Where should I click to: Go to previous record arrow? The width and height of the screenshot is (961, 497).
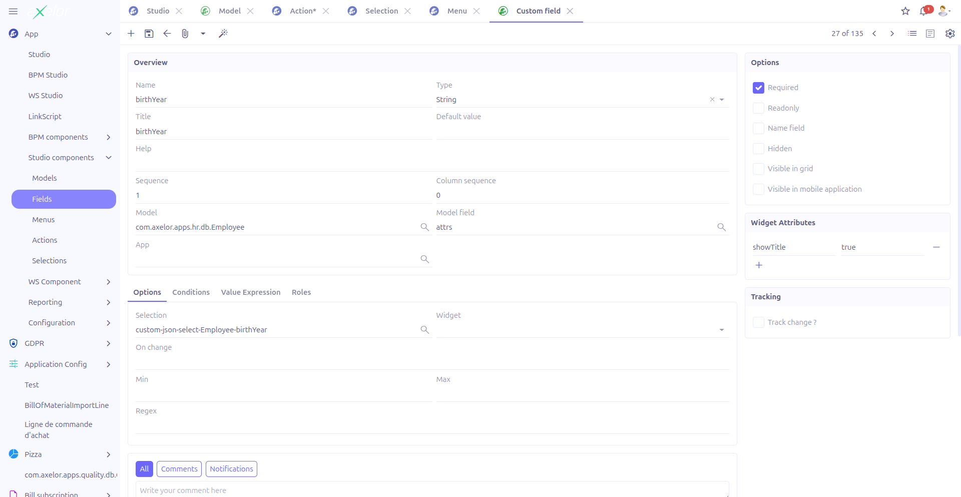click(874, 34)
